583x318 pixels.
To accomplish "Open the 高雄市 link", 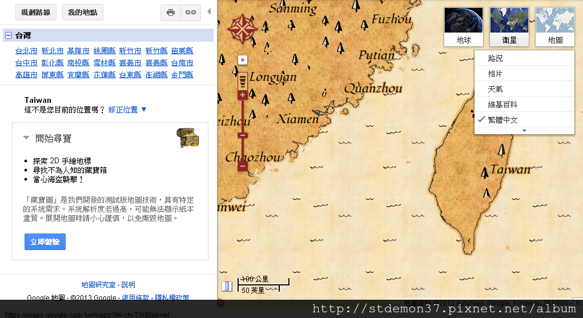I will 26,75.
